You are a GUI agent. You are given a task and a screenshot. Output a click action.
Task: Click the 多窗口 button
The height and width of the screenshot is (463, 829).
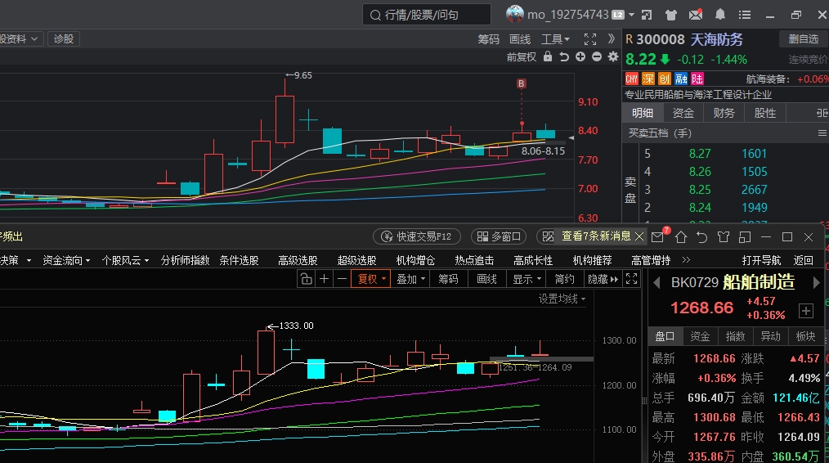point(499,236)
